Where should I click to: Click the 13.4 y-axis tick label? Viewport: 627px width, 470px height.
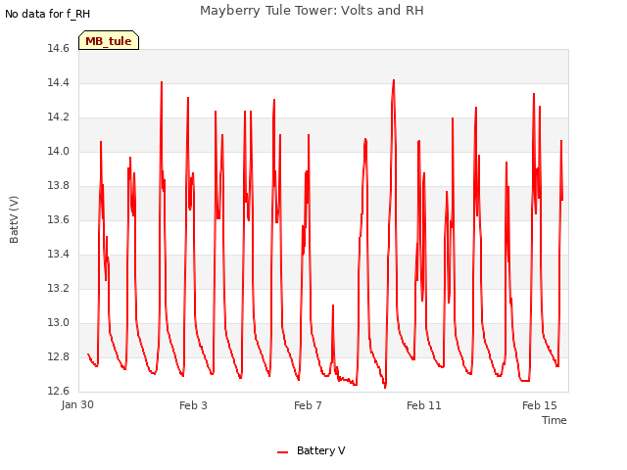[x=58, y=255]
